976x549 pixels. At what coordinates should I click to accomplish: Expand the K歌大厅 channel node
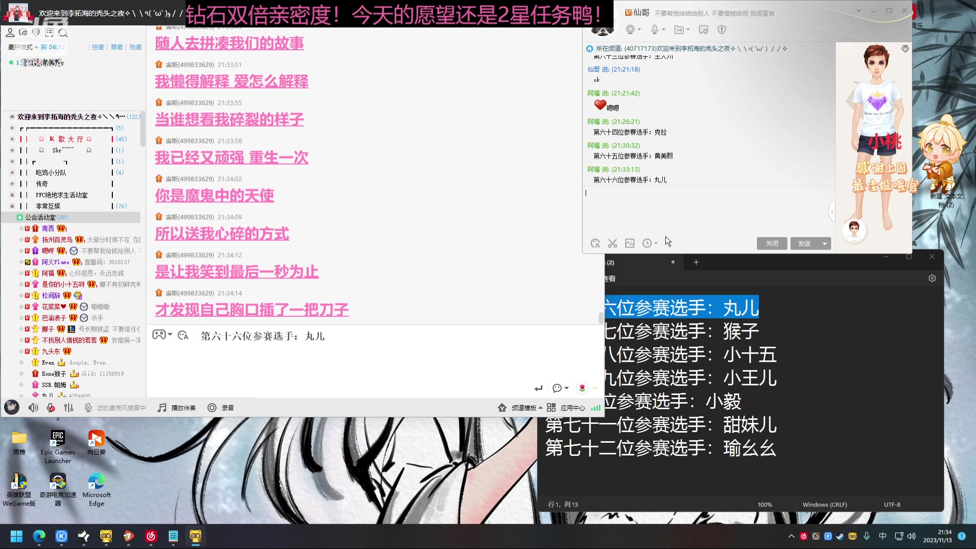point(12,139)
